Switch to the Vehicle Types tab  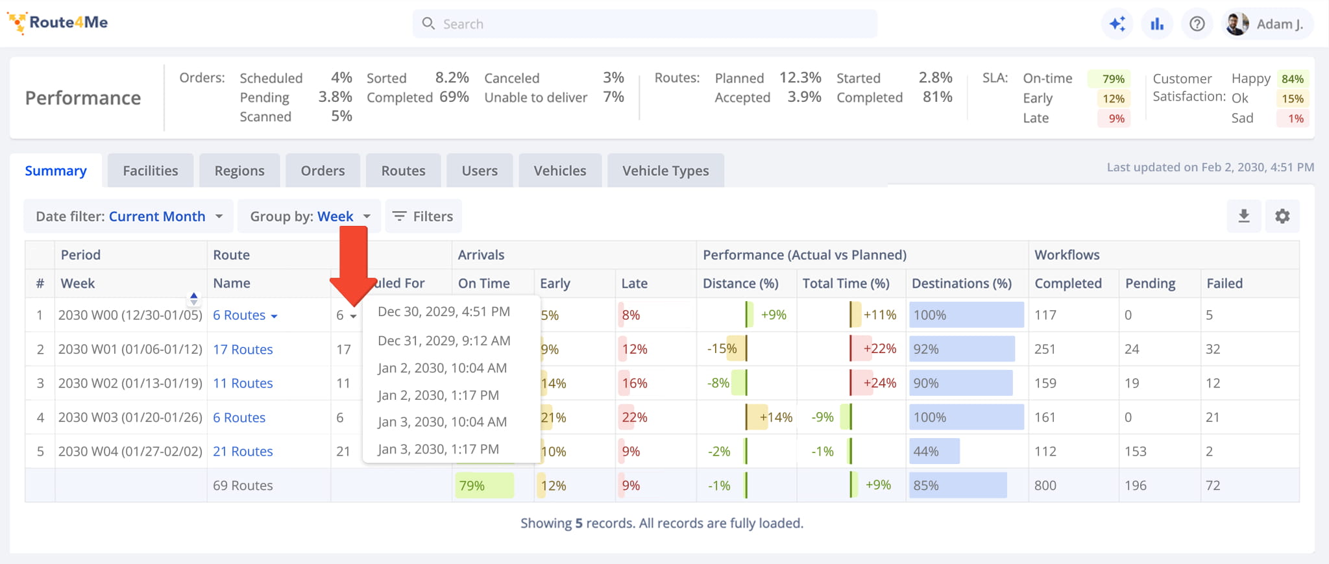[x=666, y=171]
